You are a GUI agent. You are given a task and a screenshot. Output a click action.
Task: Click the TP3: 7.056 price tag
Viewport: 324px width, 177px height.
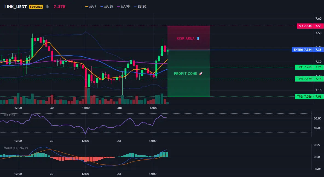pyautogui.click(x=304, y=97)
